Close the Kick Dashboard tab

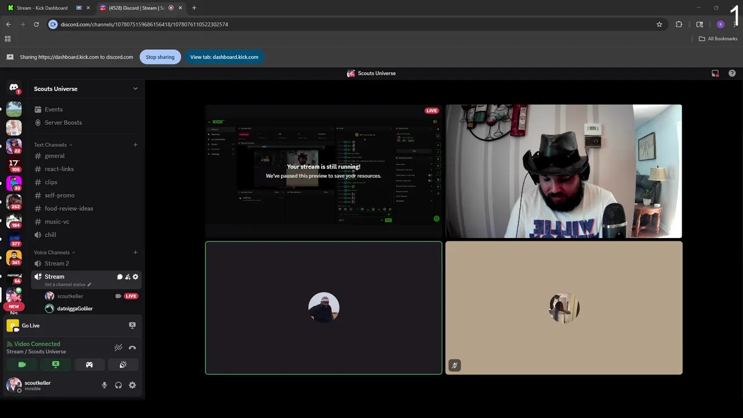[x=88, y=8]
